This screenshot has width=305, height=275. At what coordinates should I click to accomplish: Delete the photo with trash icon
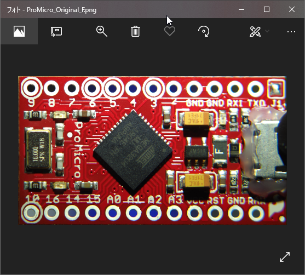(135, 31)
